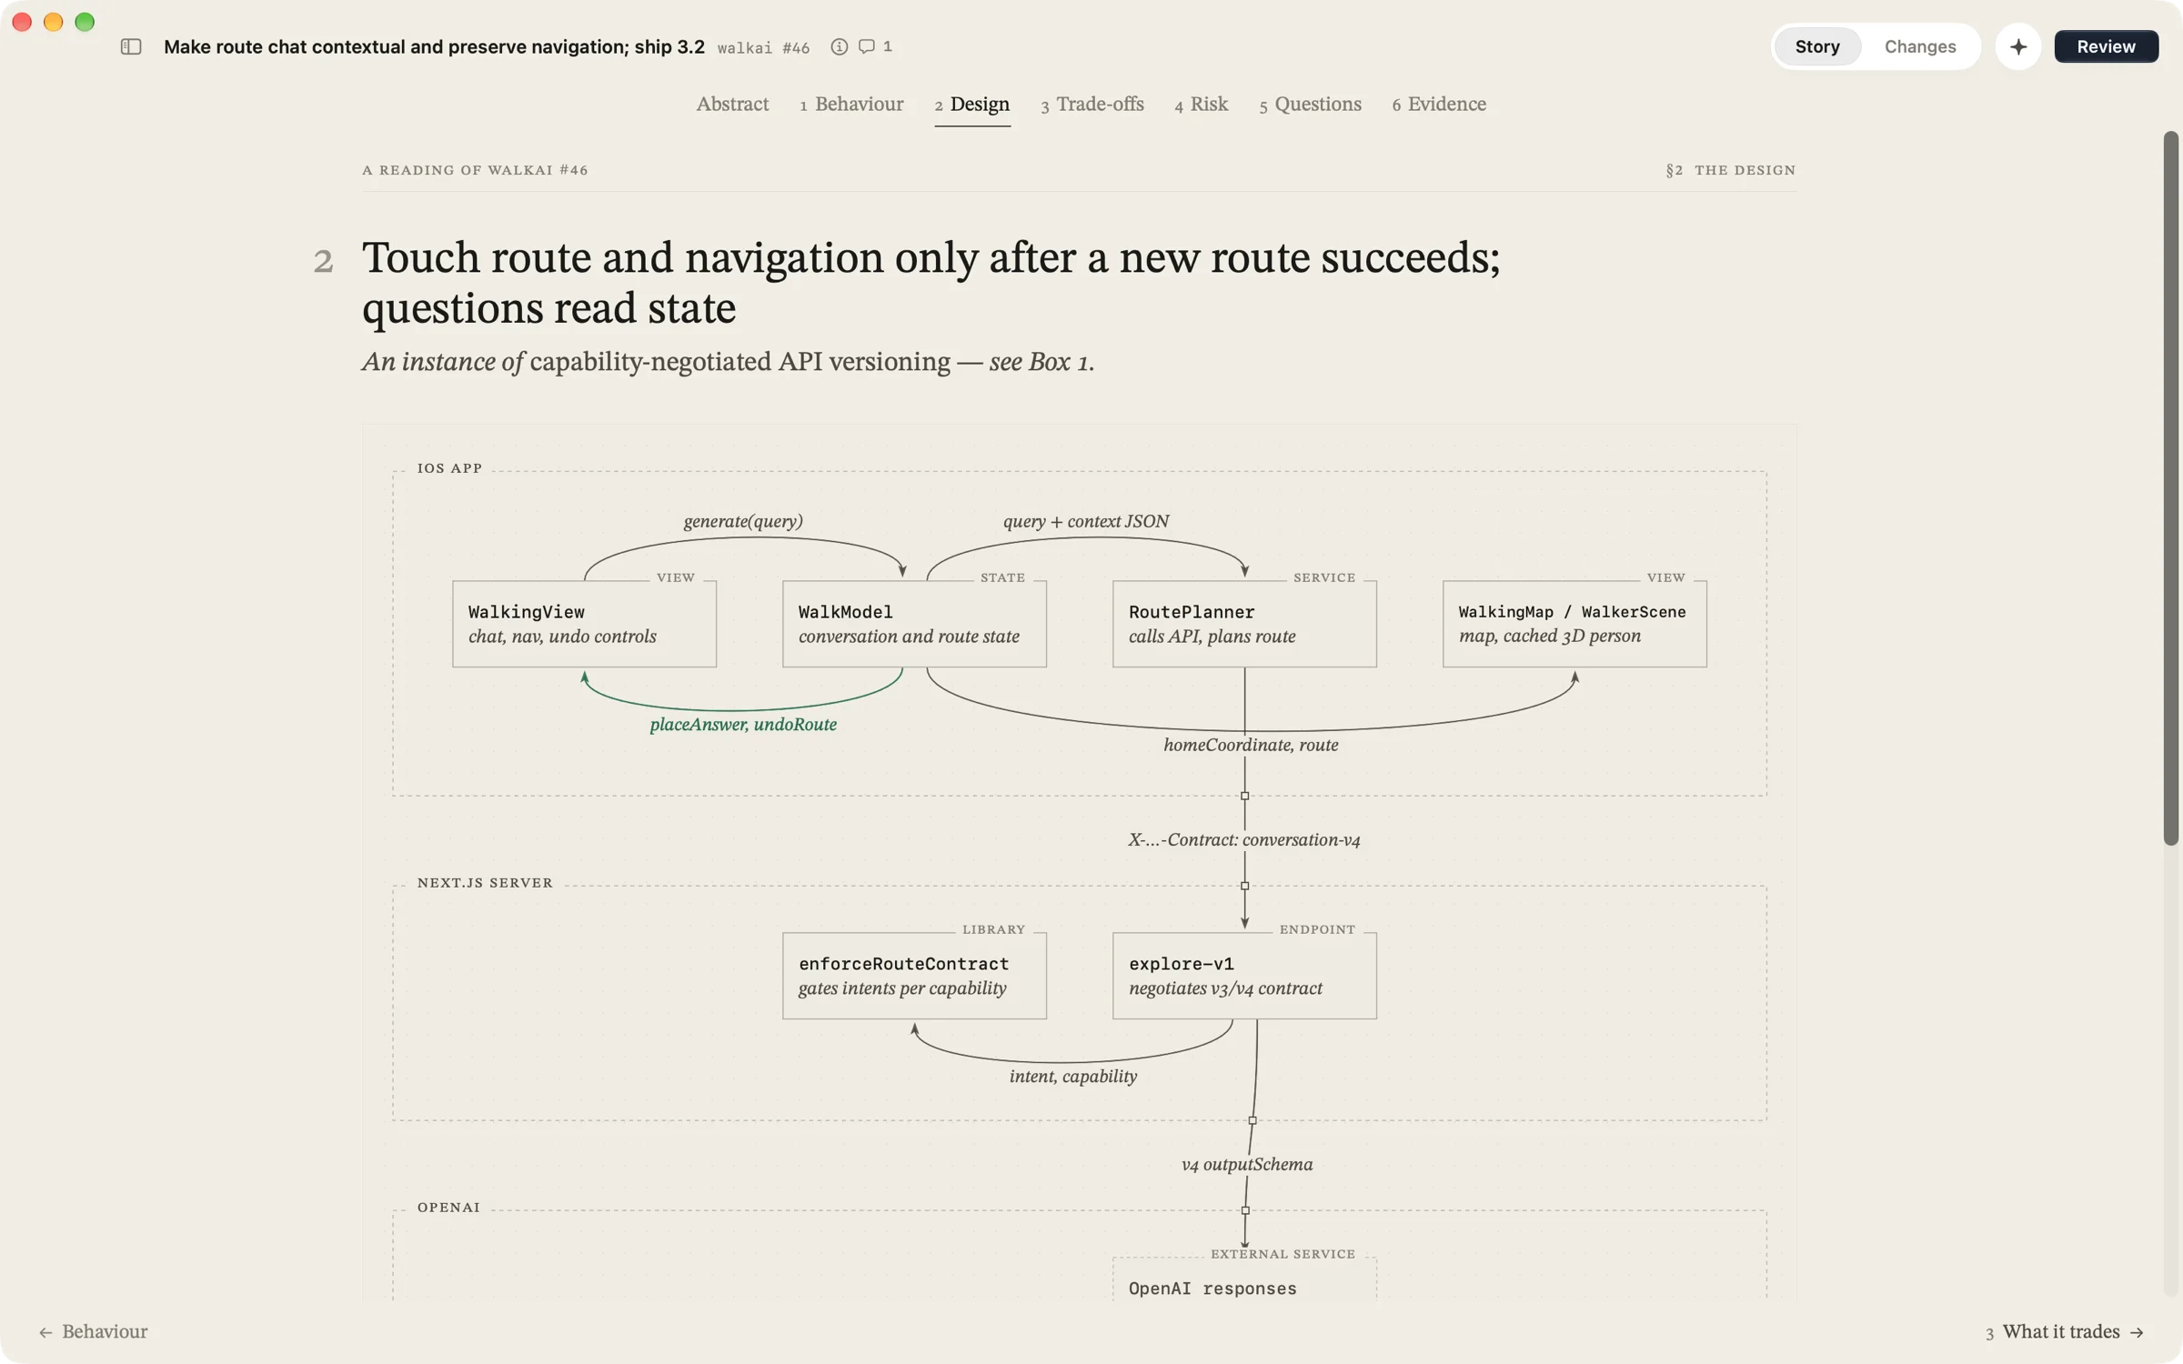
Task: Click the 'capability-negotiated API versioning' subtitle
Action: click(x=739, y=362)
